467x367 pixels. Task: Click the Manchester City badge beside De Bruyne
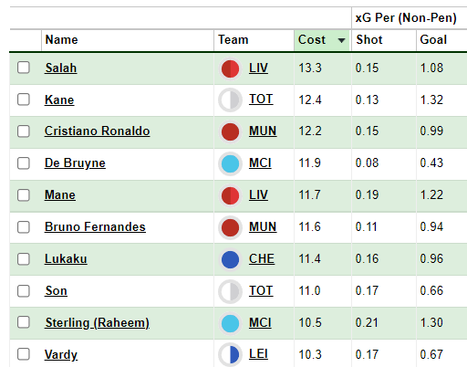230,163
